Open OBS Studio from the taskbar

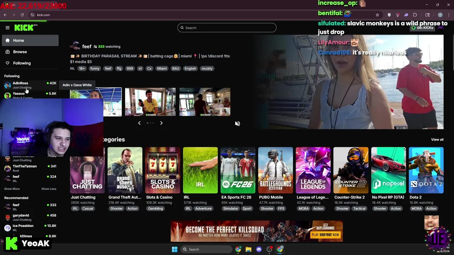pyautogui.click(x=270, y=249)
